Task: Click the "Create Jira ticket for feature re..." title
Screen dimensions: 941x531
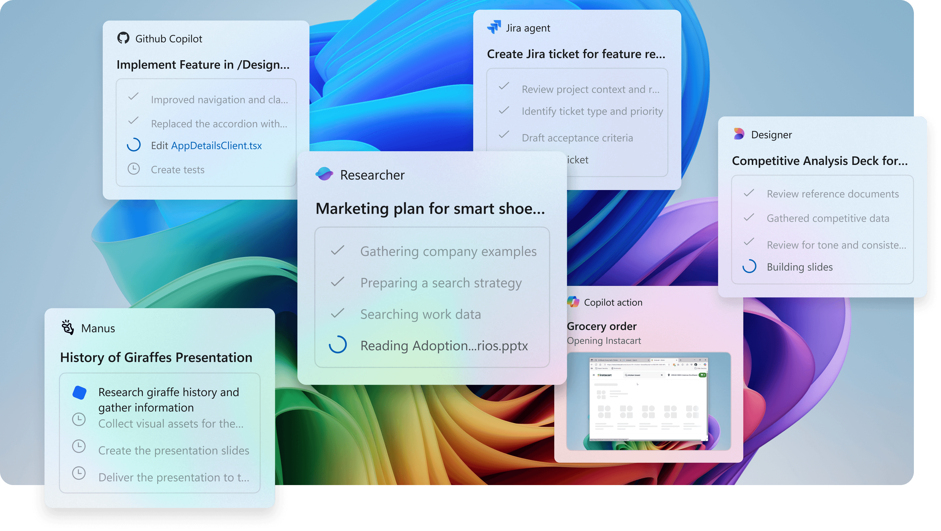Action: pos(576,54)
